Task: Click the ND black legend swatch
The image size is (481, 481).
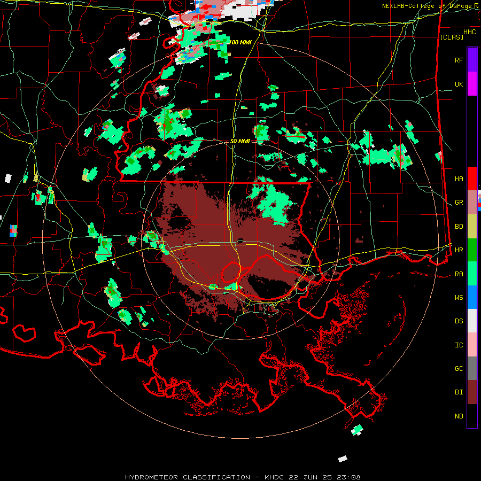Action: (472, 416)
